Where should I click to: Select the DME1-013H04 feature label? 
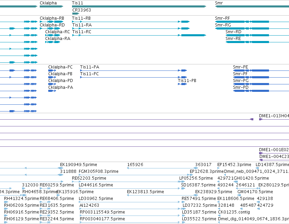[x=274, y=116]
